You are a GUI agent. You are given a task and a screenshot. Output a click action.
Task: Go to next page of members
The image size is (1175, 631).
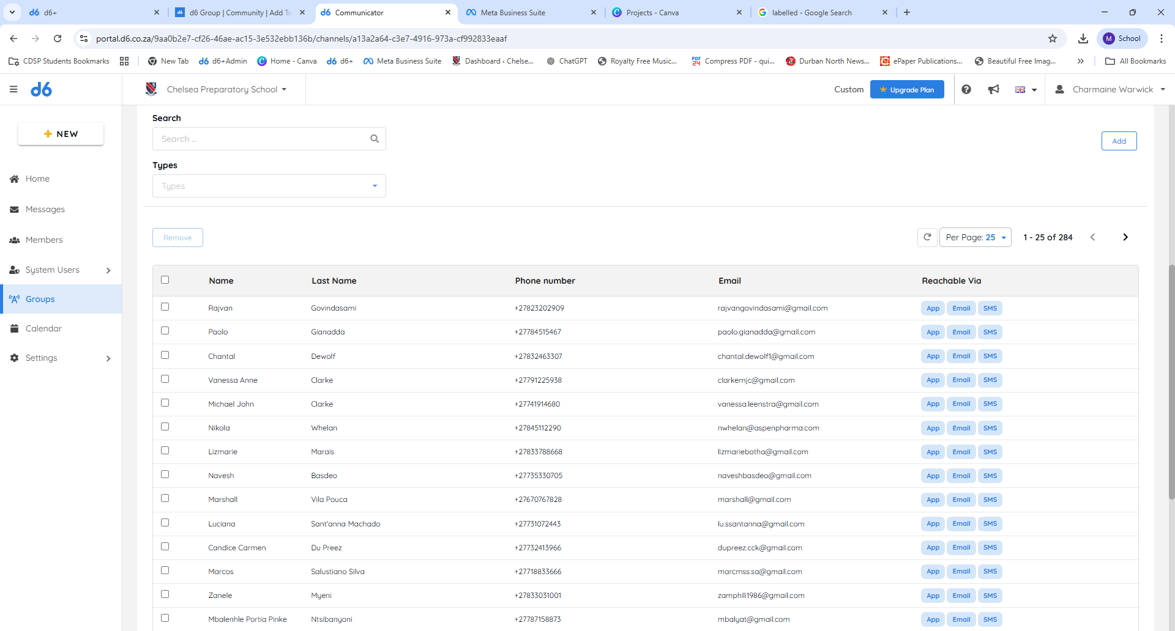point(1125,237)
